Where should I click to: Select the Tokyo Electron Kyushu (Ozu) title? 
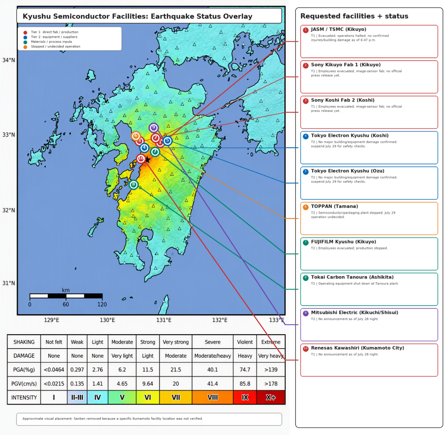347,171
